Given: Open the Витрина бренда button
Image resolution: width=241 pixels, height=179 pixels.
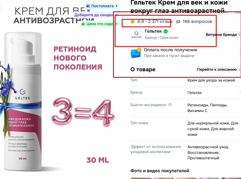Looking at the screenshot, I should coord(222,35).
